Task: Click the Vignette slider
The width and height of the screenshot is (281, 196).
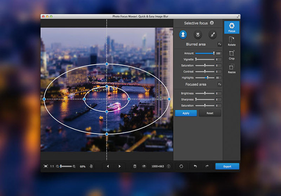Action: [205, 60]
